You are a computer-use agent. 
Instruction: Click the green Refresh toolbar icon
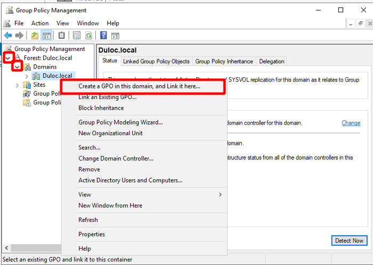coord(89,36)
